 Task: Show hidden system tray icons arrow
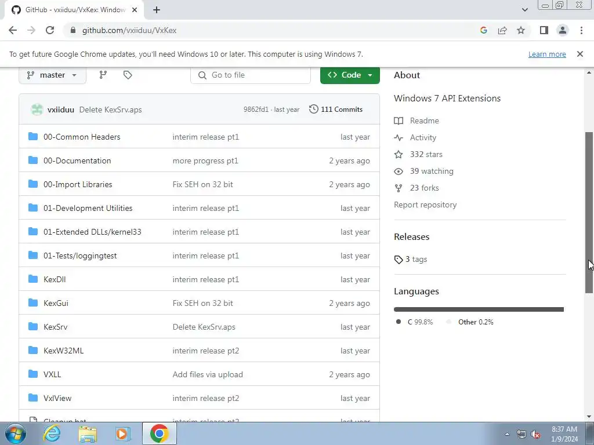507,434
